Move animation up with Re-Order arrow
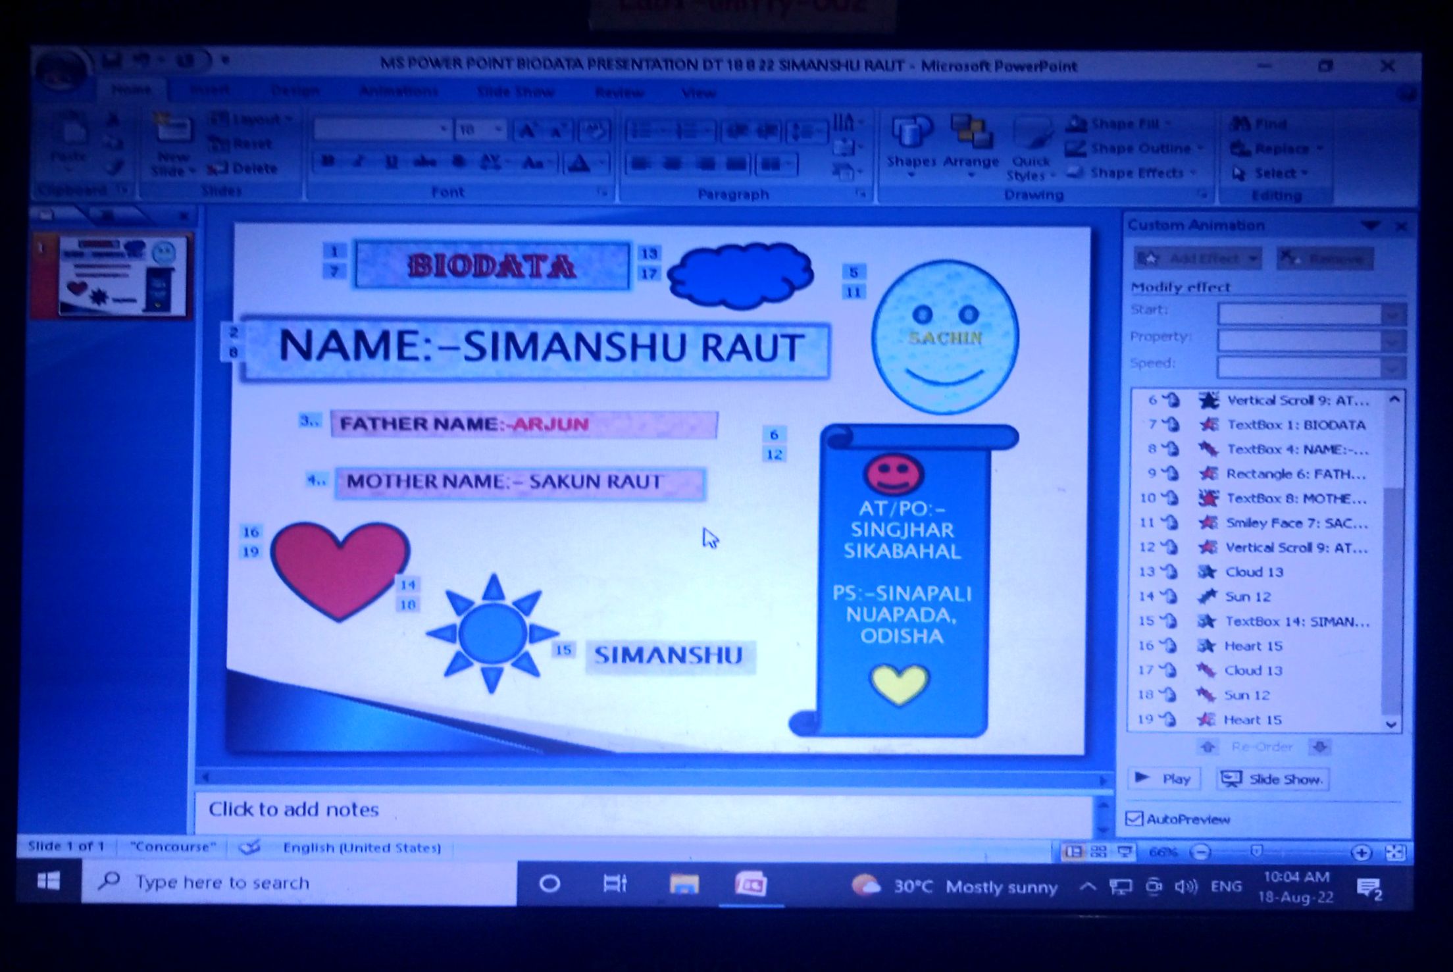Viewport: 1453px width, 972px height. tap(1208, 747)
